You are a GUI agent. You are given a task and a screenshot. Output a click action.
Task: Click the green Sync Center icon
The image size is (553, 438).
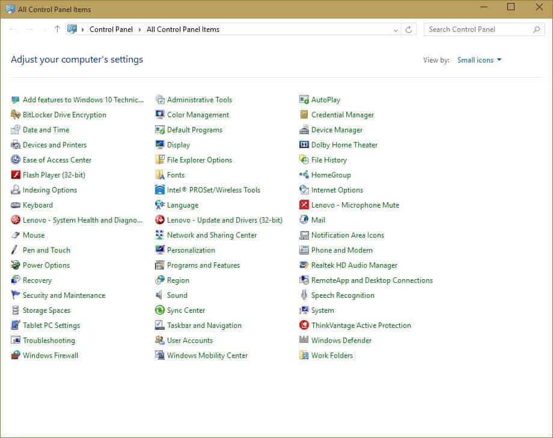tap(160, 310)
